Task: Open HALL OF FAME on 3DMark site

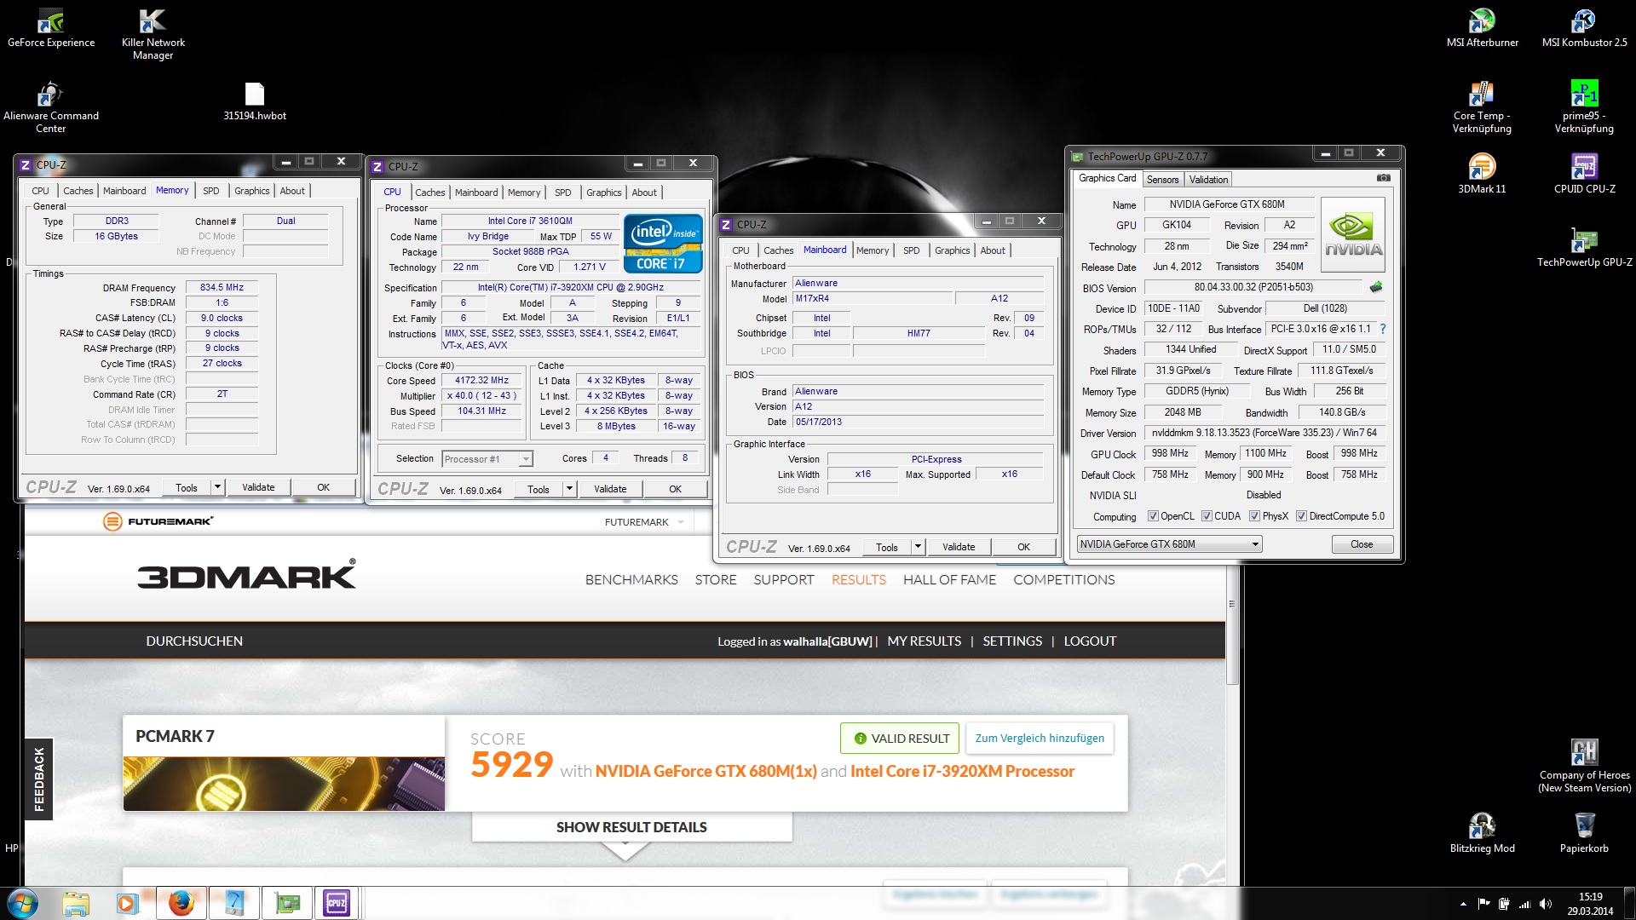Action: coord(949,579)
